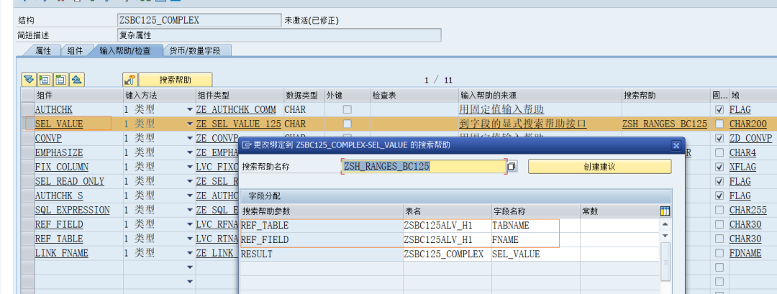Viewport: 777px width, 294px height.
Task: Open the SEL_VALUE component link
Action: click(59, 124)
